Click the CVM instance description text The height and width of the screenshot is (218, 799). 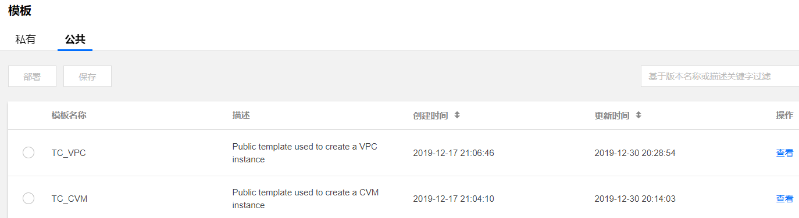[x=305, y=199]
